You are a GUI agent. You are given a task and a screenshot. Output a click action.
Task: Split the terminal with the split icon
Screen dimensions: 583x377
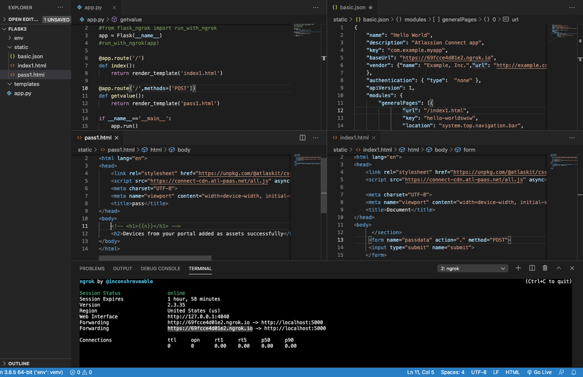[x=532, y=268]
